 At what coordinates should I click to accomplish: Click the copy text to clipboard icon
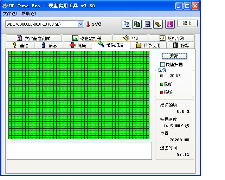[x=126, y=24]
